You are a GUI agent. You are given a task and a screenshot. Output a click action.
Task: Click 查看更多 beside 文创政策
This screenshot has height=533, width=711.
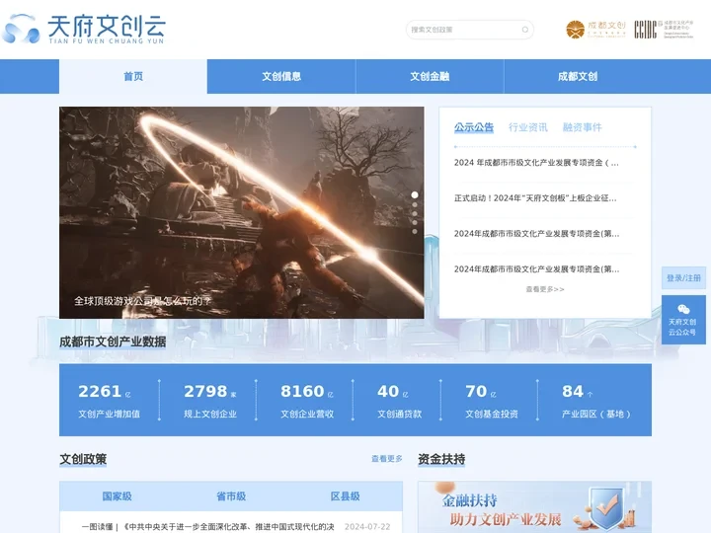coord(387,459)
